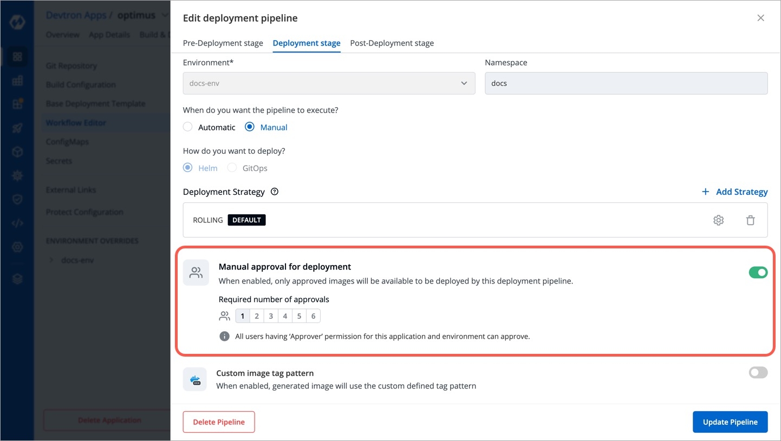
Task: Click the Update Pipeline button
Action: tap(730, 422)
